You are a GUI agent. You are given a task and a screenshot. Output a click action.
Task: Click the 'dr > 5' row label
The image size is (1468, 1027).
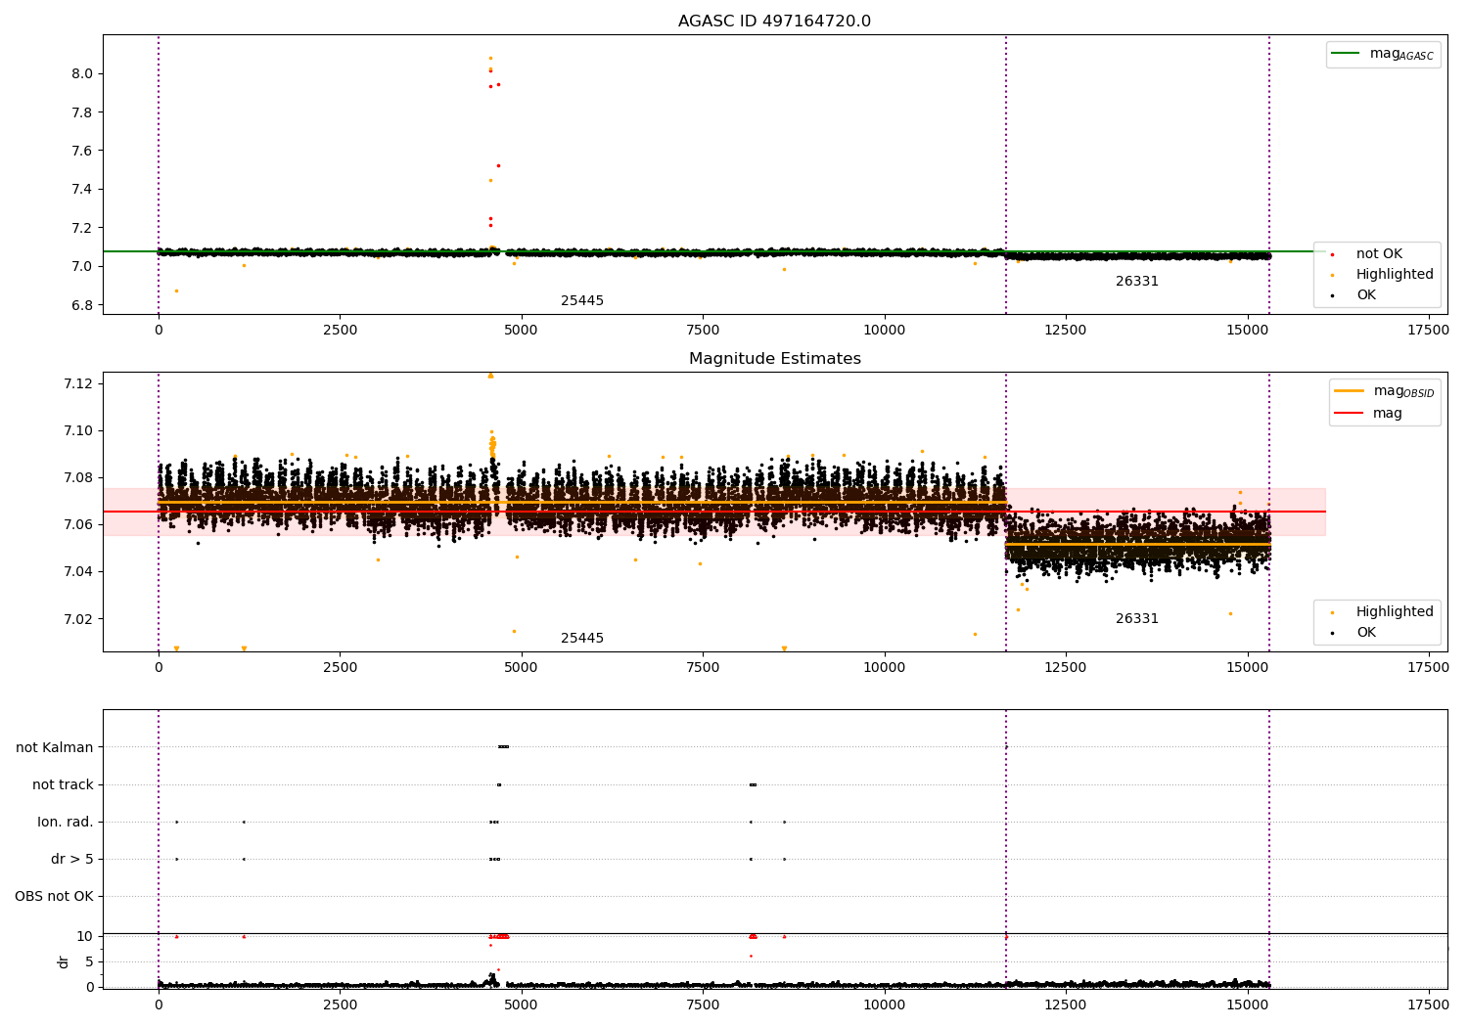point(72,860)
